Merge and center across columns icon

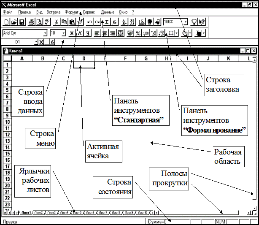tap(120, 33)
